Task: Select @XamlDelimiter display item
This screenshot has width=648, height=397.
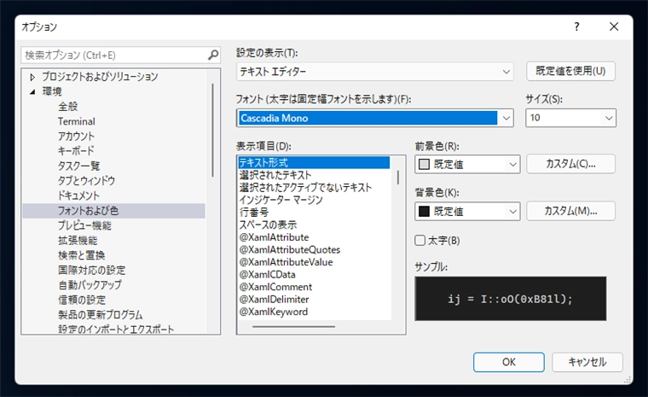Action: [x=274, y=300]
